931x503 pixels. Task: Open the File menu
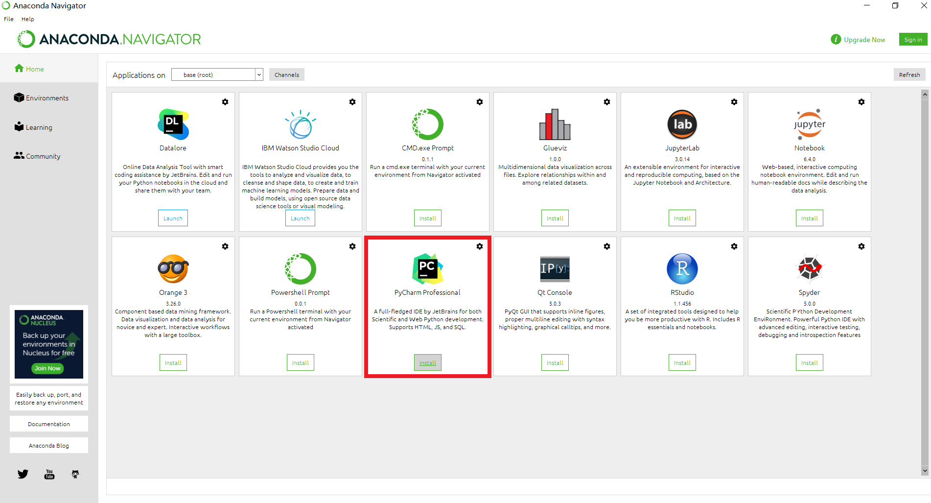tap(9, 19)
